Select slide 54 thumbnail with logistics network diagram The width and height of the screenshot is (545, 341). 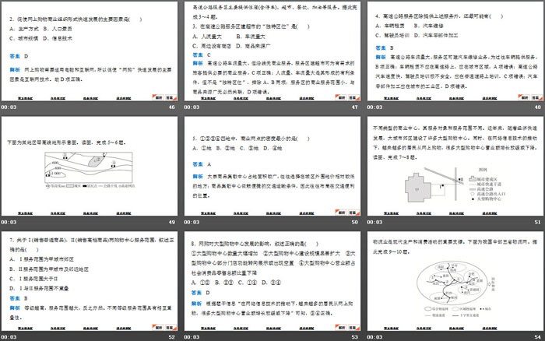click(x=455, y=281)
